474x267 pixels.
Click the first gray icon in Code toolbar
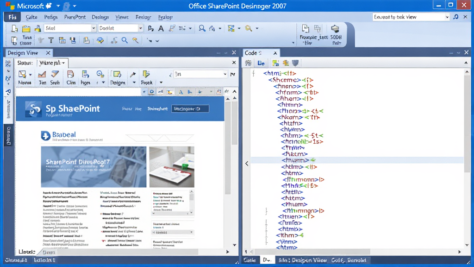[248, 63]
